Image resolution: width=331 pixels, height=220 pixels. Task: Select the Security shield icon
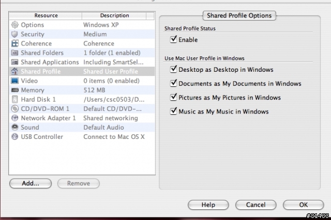14,34
